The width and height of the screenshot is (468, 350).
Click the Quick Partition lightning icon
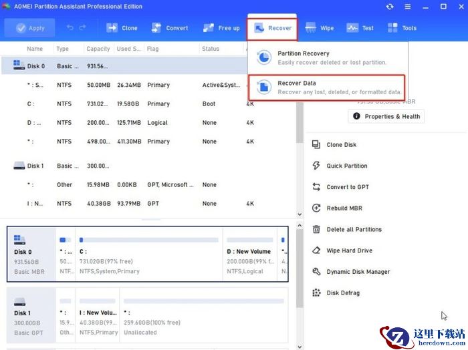coord(316,166)
